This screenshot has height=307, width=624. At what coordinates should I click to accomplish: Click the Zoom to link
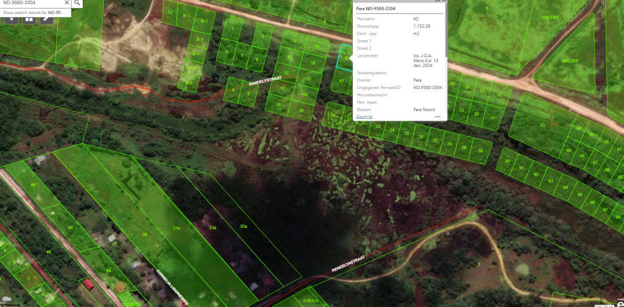(364, 116)
